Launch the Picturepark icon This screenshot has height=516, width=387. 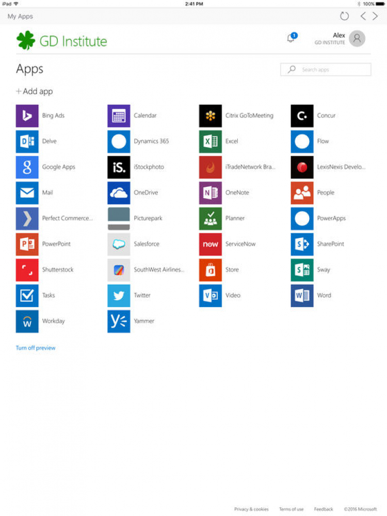pos(119,218)
